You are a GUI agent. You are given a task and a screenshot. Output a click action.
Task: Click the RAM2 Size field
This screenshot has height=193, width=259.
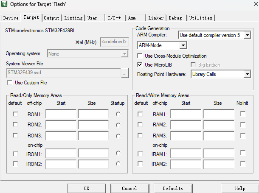(219, 125)
